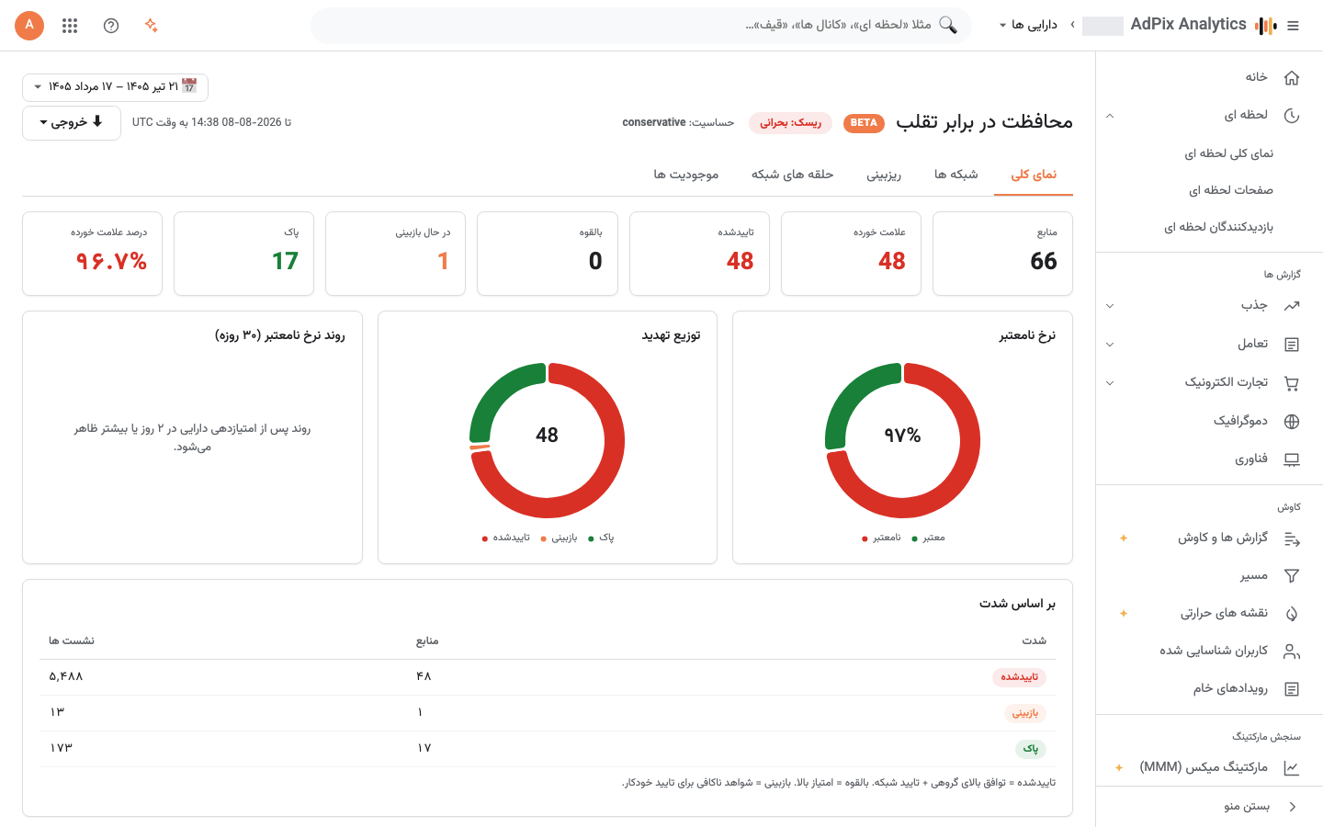Click the کاربران شناسایی شده user icon
1323x827 pixels.
tap(1292, 651)
